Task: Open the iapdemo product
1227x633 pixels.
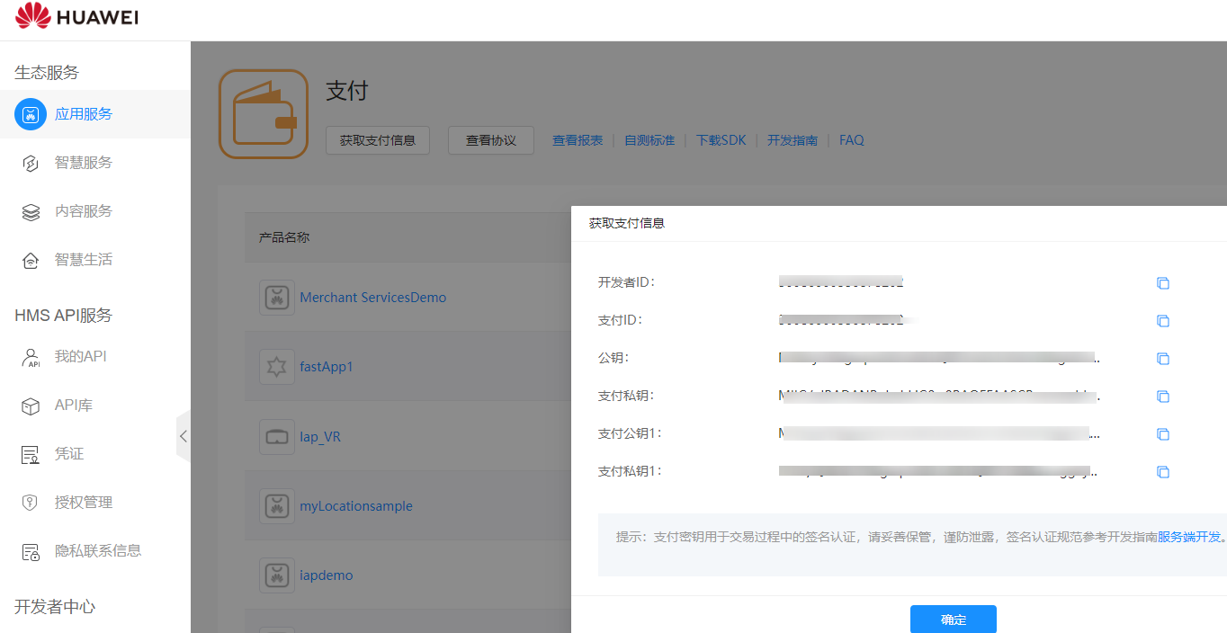Action: [327, 575]
